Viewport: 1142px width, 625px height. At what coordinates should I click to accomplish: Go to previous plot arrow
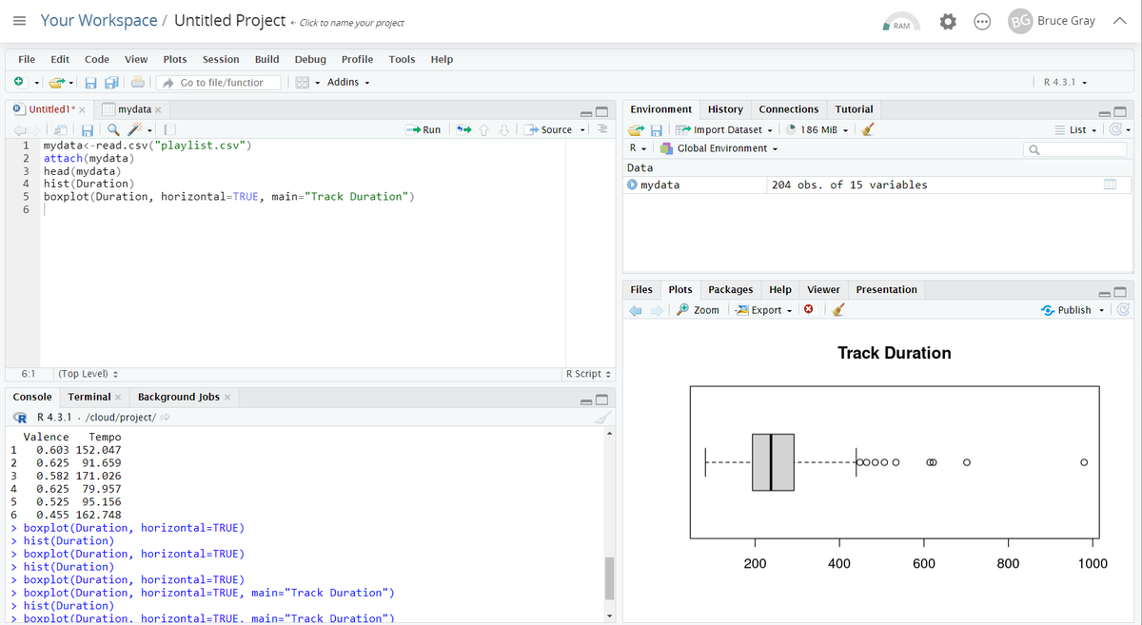636,310
